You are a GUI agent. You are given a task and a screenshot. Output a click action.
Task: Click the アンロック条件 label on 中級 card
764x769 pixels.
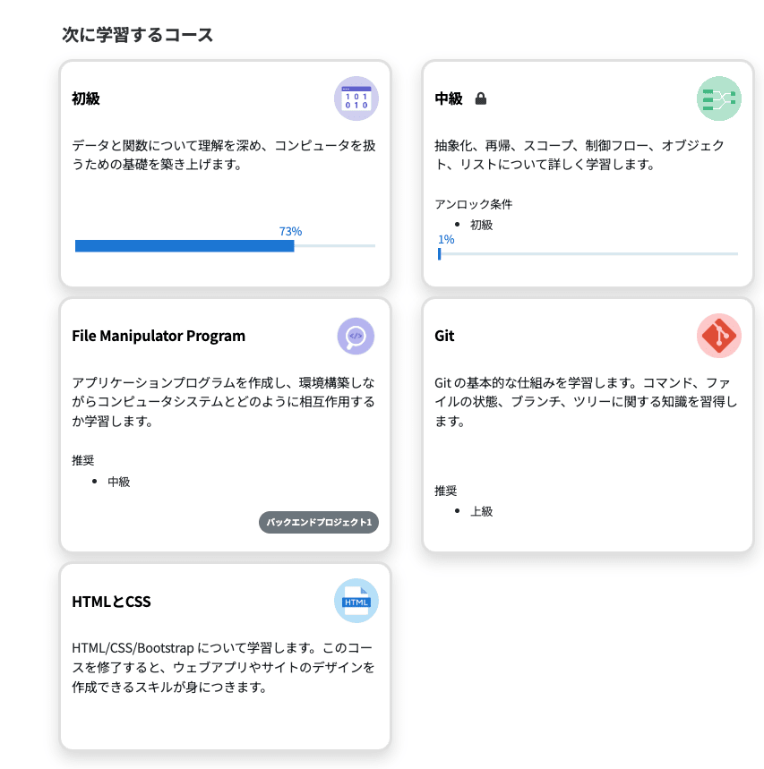click(462, 204)
